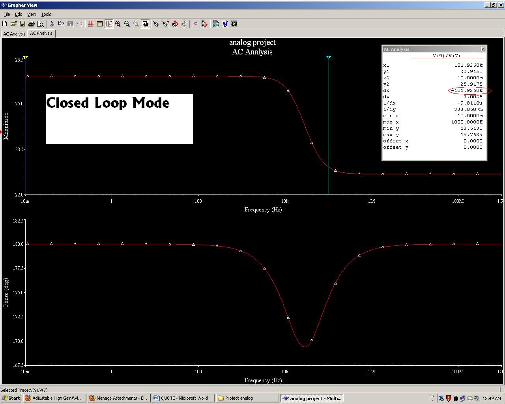This screenshot has width=505, height=404.
Task: Switch to the Adjustable High Gain Firefox window
Action: [x=54, y=398]
